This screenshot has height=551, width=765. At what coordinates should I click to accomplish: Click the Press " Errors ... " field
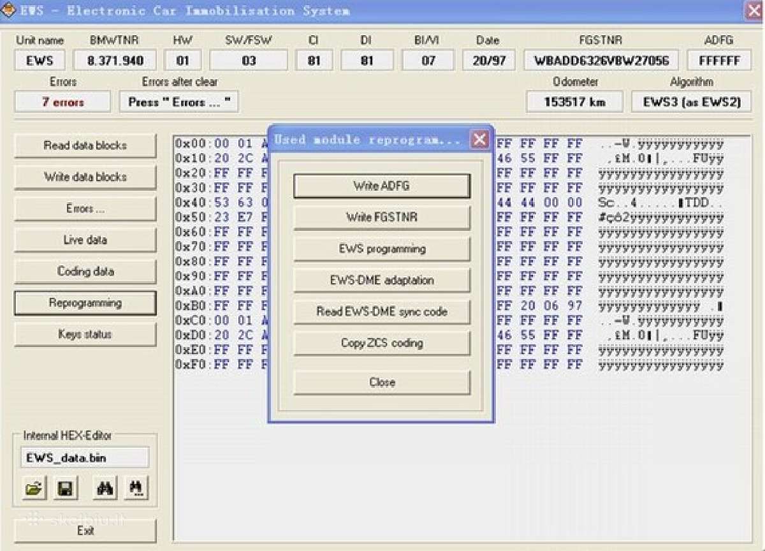click(179, 102)
